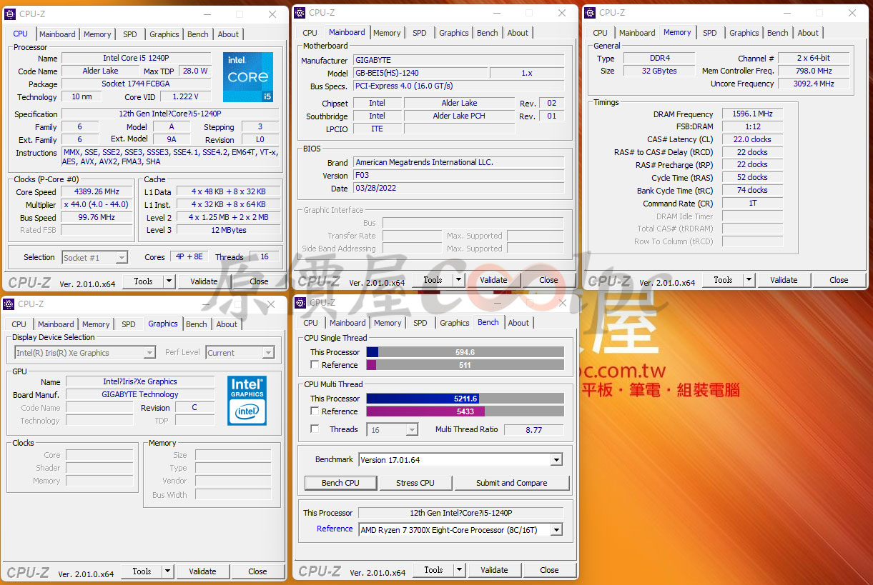The height and width of the screenshot is (585, 873).
Task: Click the Bus Specs. value 'PCI-Express 4.0 (16.0 GT/s)'
Action: 459,86
